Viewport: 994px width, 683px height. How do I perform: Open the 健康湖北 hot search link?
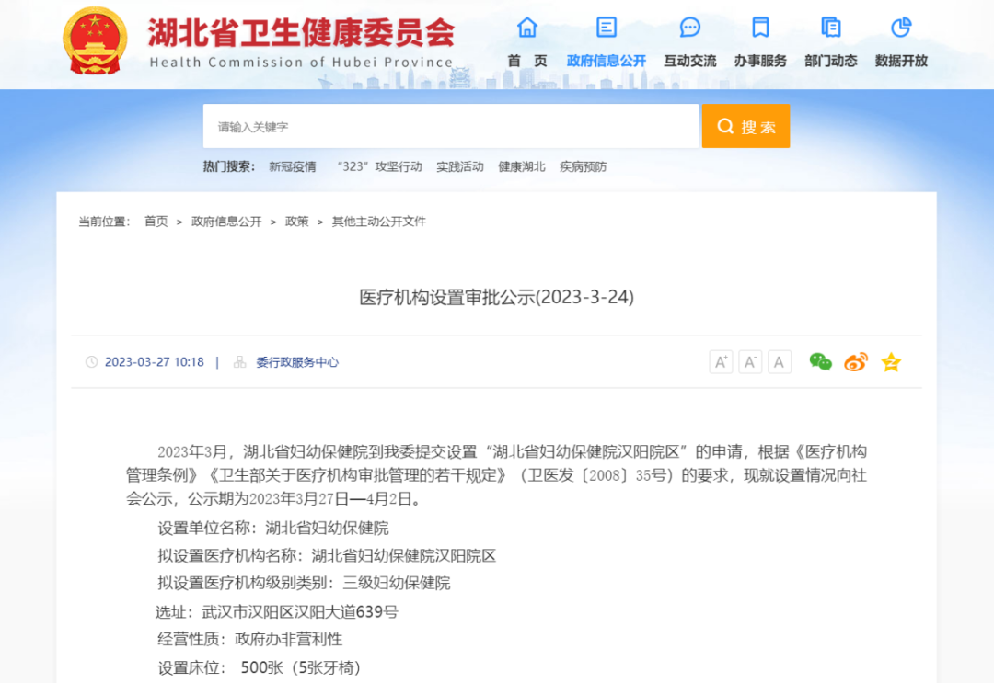(521, 166)
